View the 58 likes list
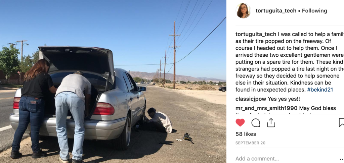The image size is (344, 163). tap(246, 134)
